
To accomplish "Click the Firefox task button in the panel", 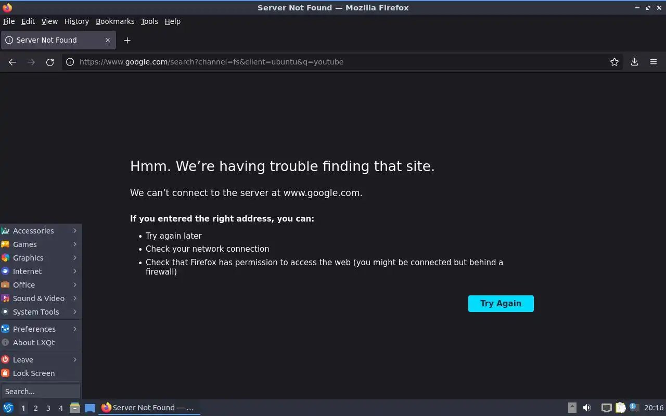I will click(x=149, y=408).
